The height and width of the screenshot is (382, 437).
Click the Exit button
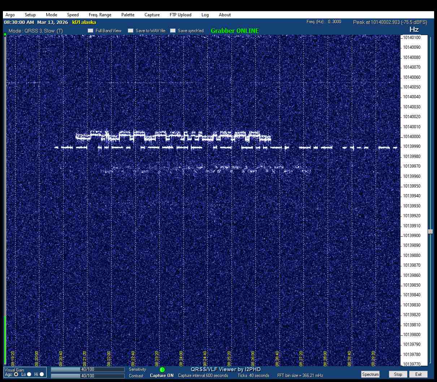(x=418, y=374)
